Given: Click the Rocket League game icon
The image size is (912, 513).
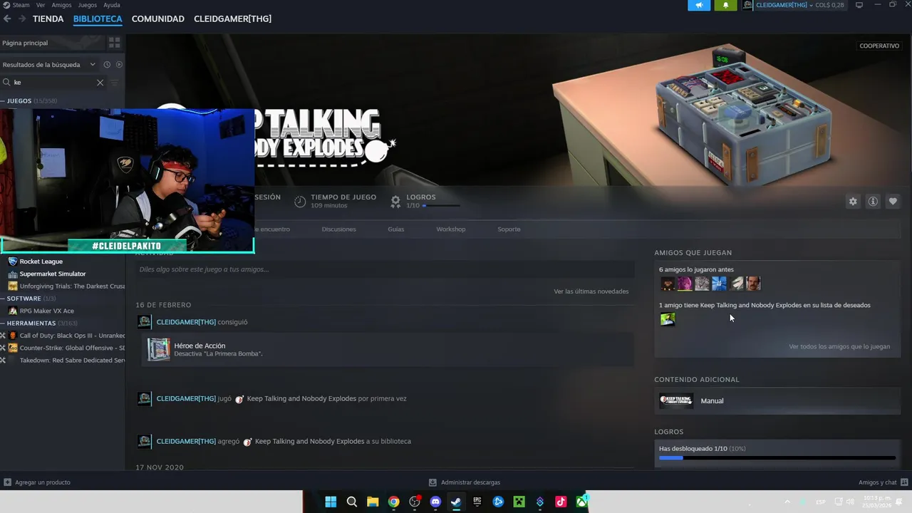Looking at the screenshot, I should (x=13, y=261).
